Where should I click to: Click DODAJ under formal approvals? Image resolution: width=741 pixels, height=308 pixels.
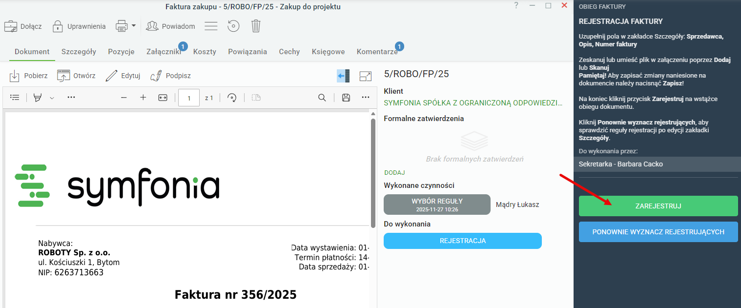[x=394, y=172]
